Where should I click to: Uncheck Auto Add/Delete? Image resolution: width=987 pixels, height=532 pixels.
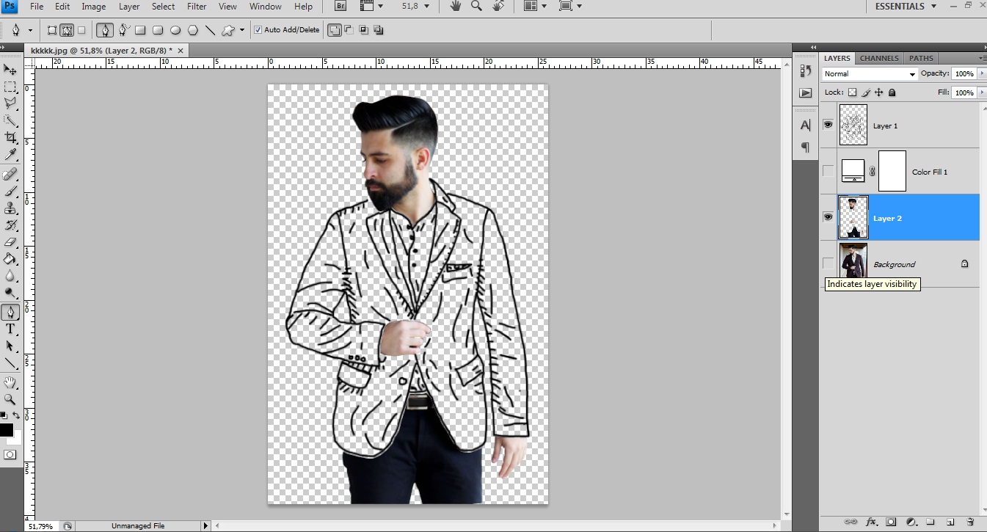[x=258, y=30]
